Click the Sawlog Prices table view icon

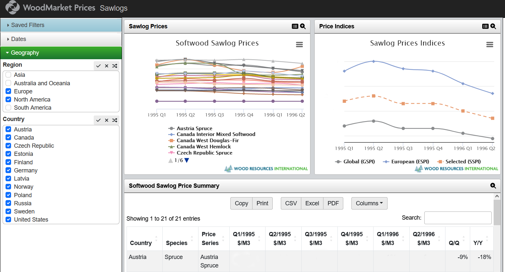[x=295, y=26]
